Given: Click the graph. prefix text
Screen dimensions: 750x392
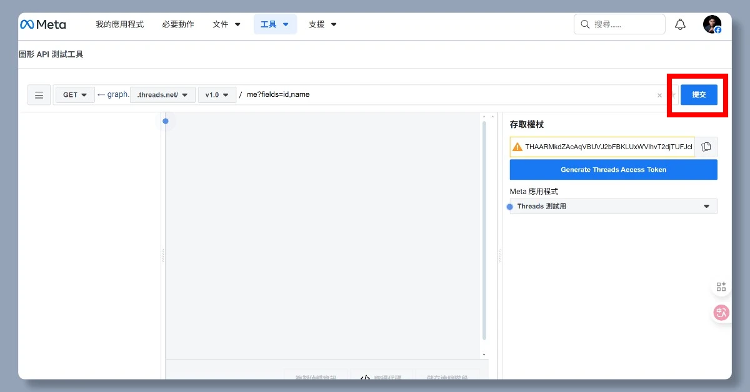Looking at the screenshot, I should (x=118, y=95).
